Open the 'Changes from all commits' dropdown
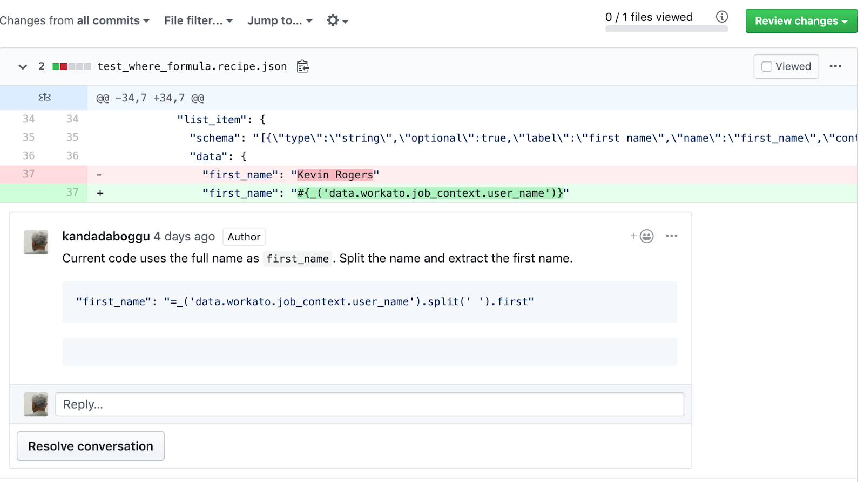The width and height of the screenshot is (864, 482). pos(75,20)
